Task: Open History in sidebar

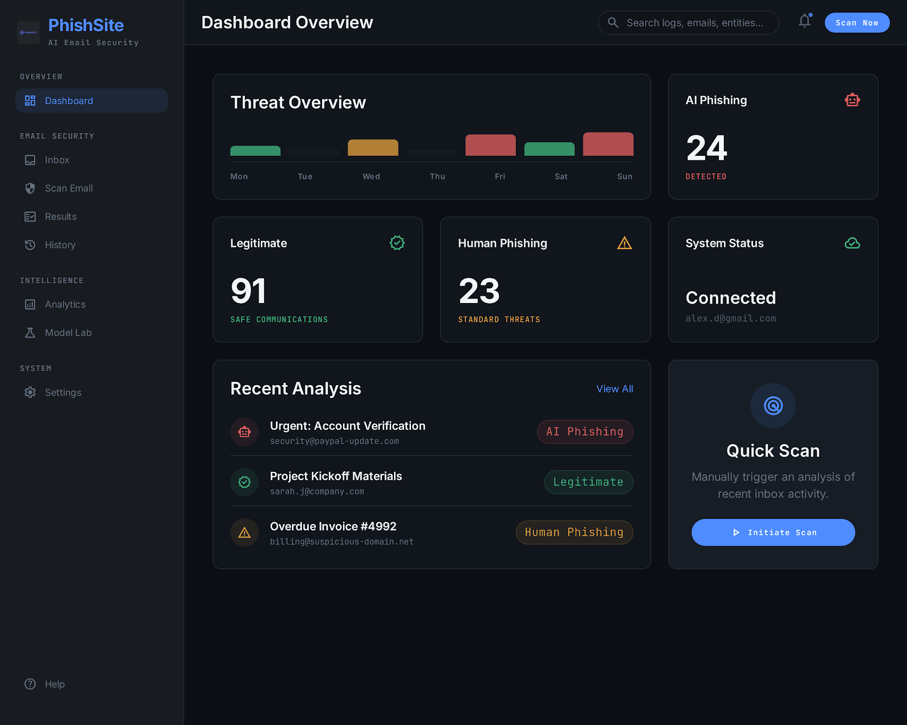Action: coord(92,245)
